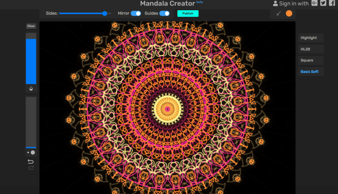Redo the last undone stroke
This screenshot has width=338, height=194.
click(x=31, y=168)
